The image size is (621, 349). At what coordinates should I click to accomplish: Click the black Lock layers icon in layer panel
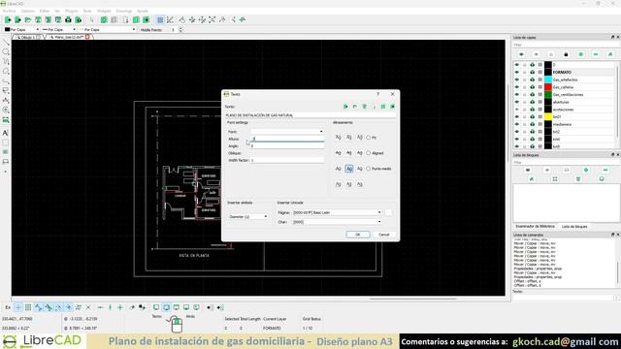click(566, 54)
